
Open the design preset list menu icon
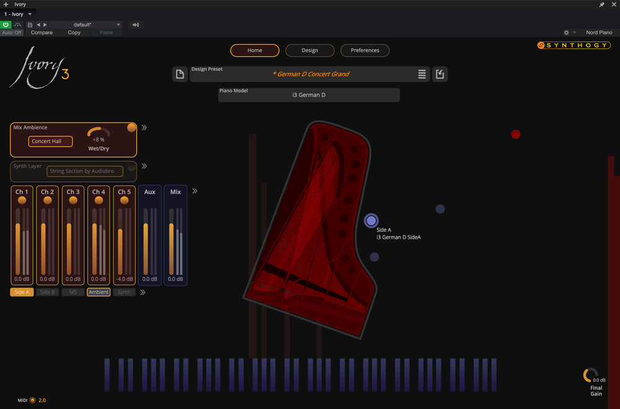click(422, 74)
